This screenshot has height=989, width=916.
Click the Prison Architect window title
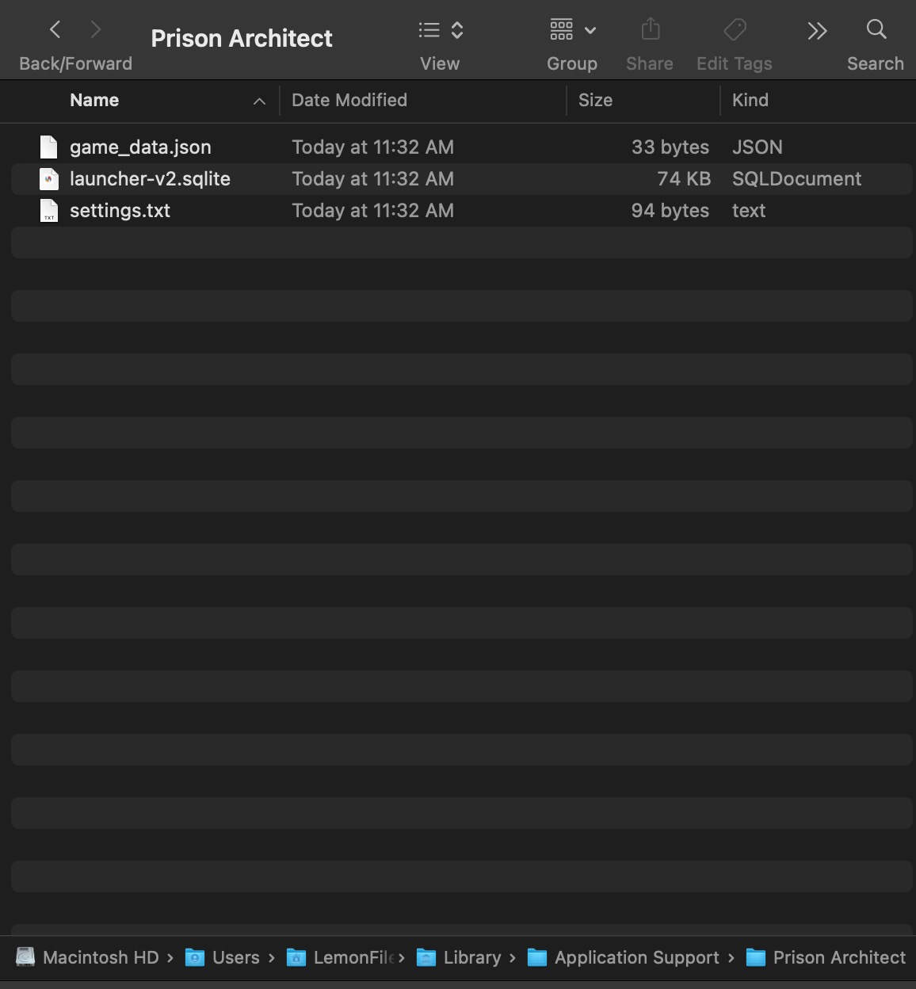click(242, 38)
